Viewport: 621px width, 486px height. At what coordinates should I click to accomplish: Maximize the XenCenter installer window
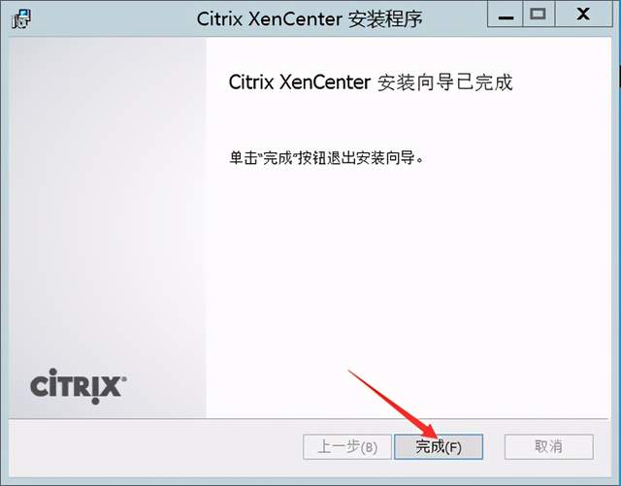(539, 15)
